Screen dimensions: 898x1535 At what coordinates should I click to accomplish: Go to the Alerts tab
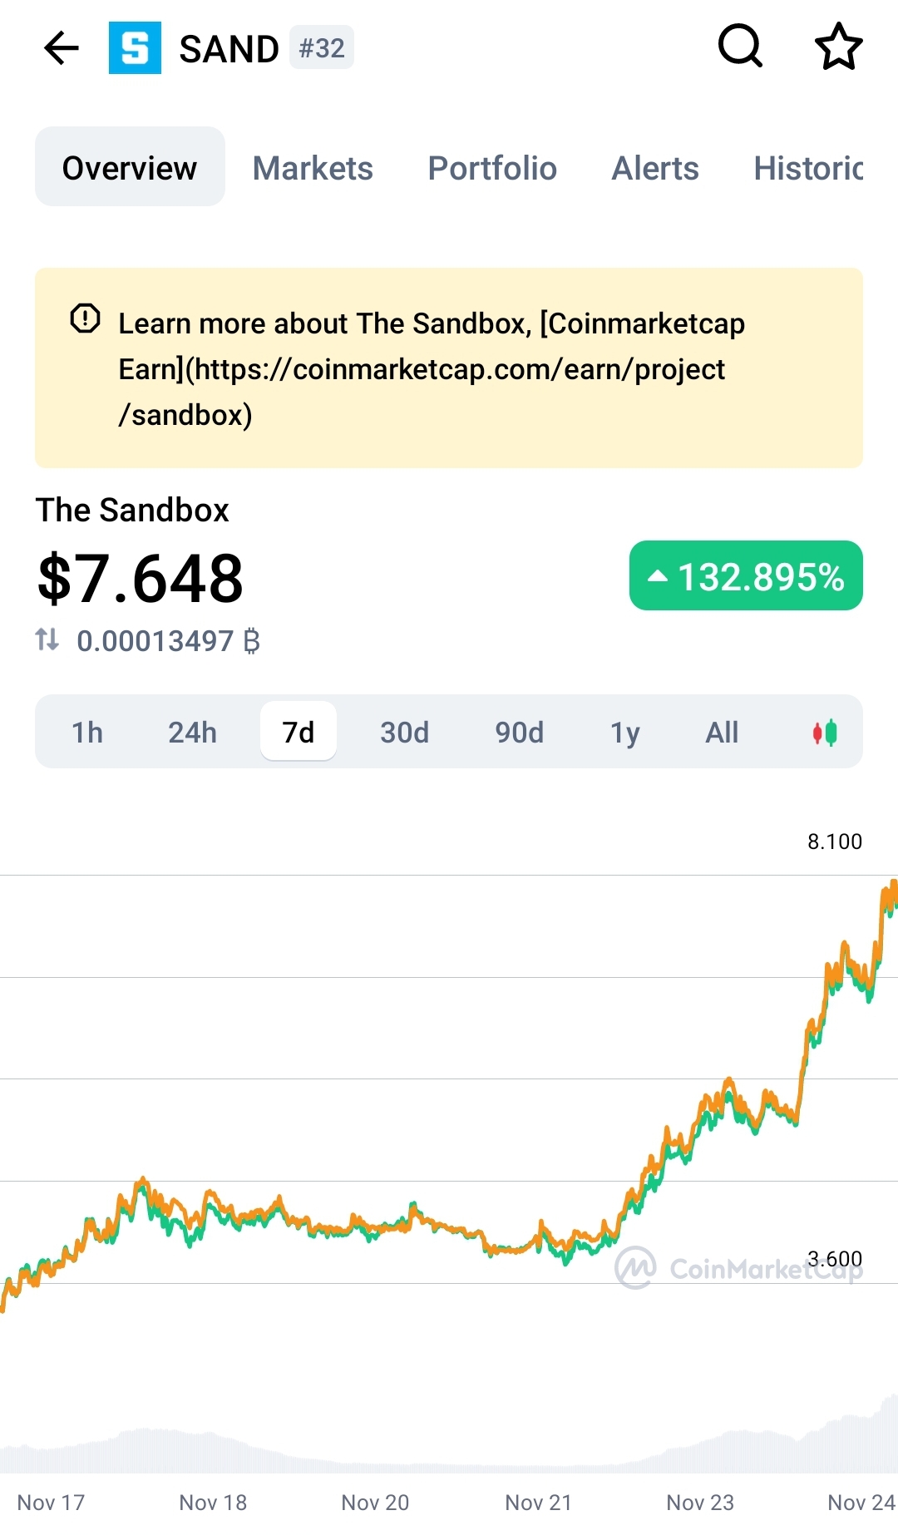point(655,168)
